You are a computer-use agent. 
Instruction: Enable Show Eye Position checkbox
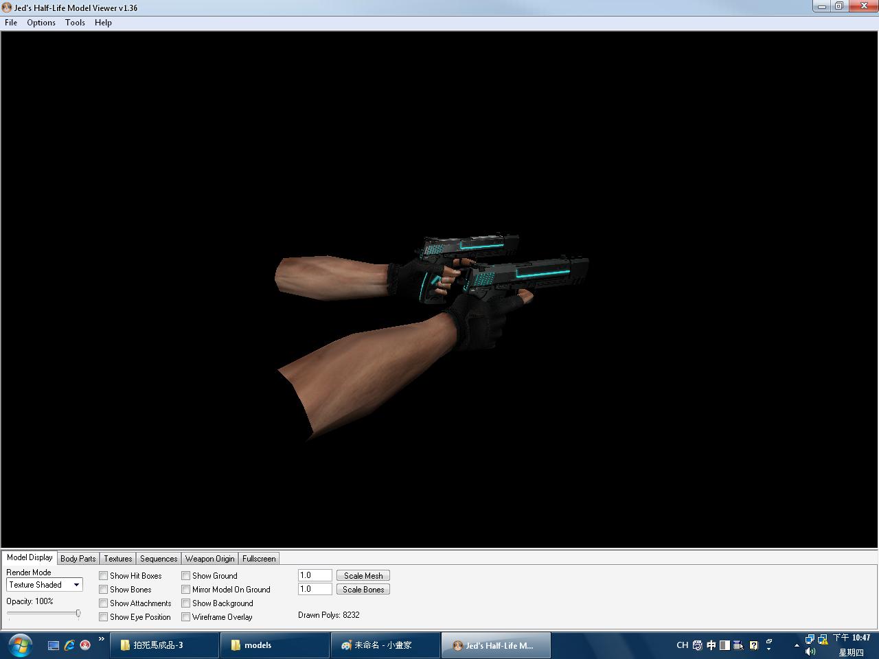tap(104, 617)
